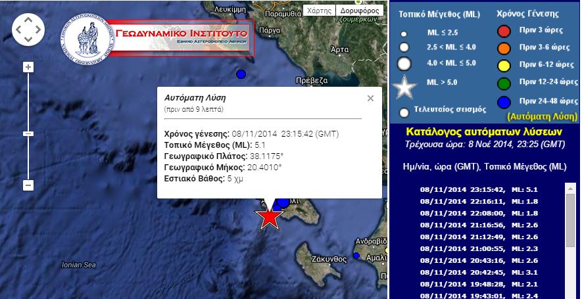
Task: Pan the map left with the pan control
Action: (x=19, y=30)
